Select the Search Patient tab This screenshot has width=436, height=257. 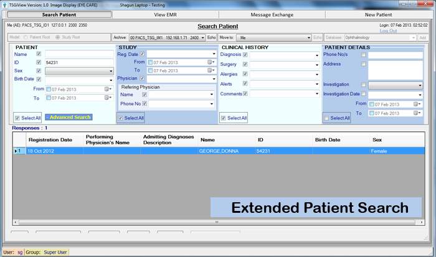[59, 14]
